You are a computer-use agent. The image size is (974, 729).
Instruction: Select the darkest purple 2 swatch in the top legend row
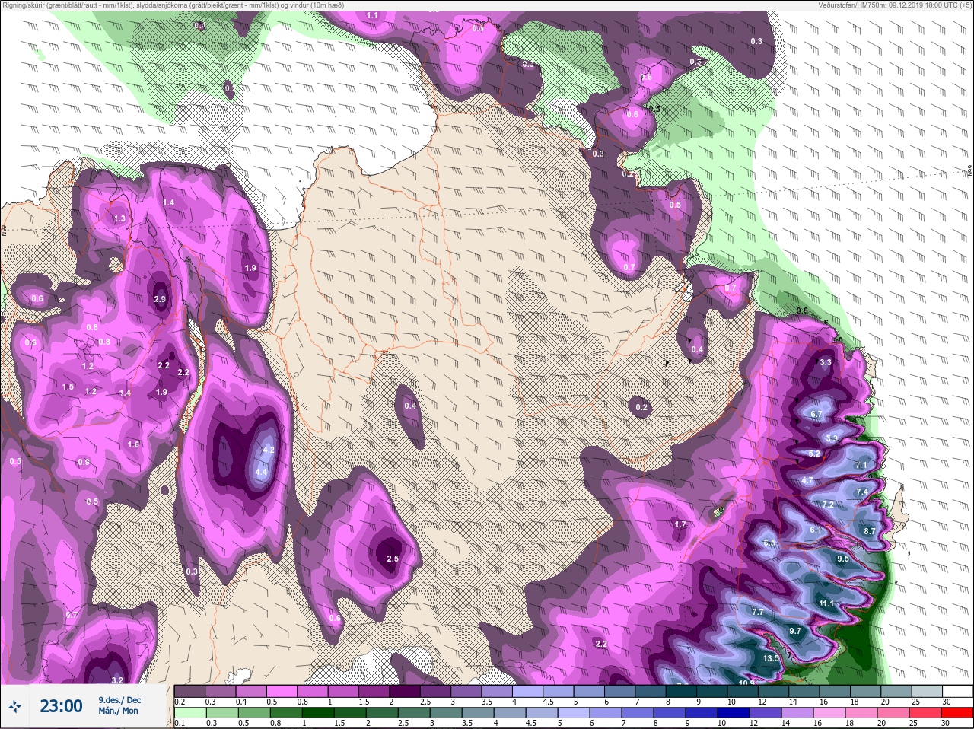coord(405,691)
